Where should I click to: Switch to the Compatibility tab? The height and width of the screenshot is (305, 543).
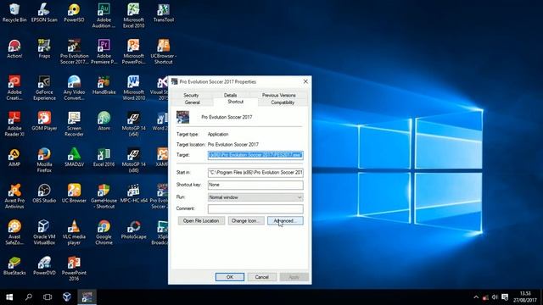[x=283, y=103]
